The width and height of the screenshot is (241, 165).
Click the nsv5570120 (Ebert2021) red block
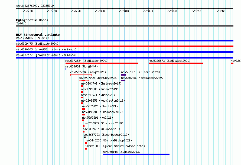(x=83, y=109)
